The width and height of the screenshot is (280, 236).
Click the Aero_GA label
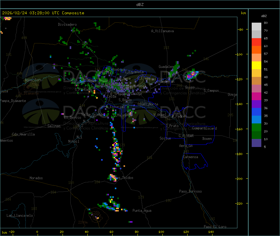[186, 146]
